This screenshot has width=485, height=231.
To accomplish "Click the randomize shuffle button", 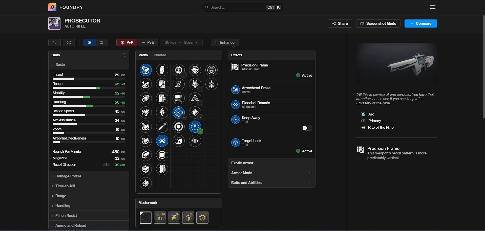I will [69, 42].
